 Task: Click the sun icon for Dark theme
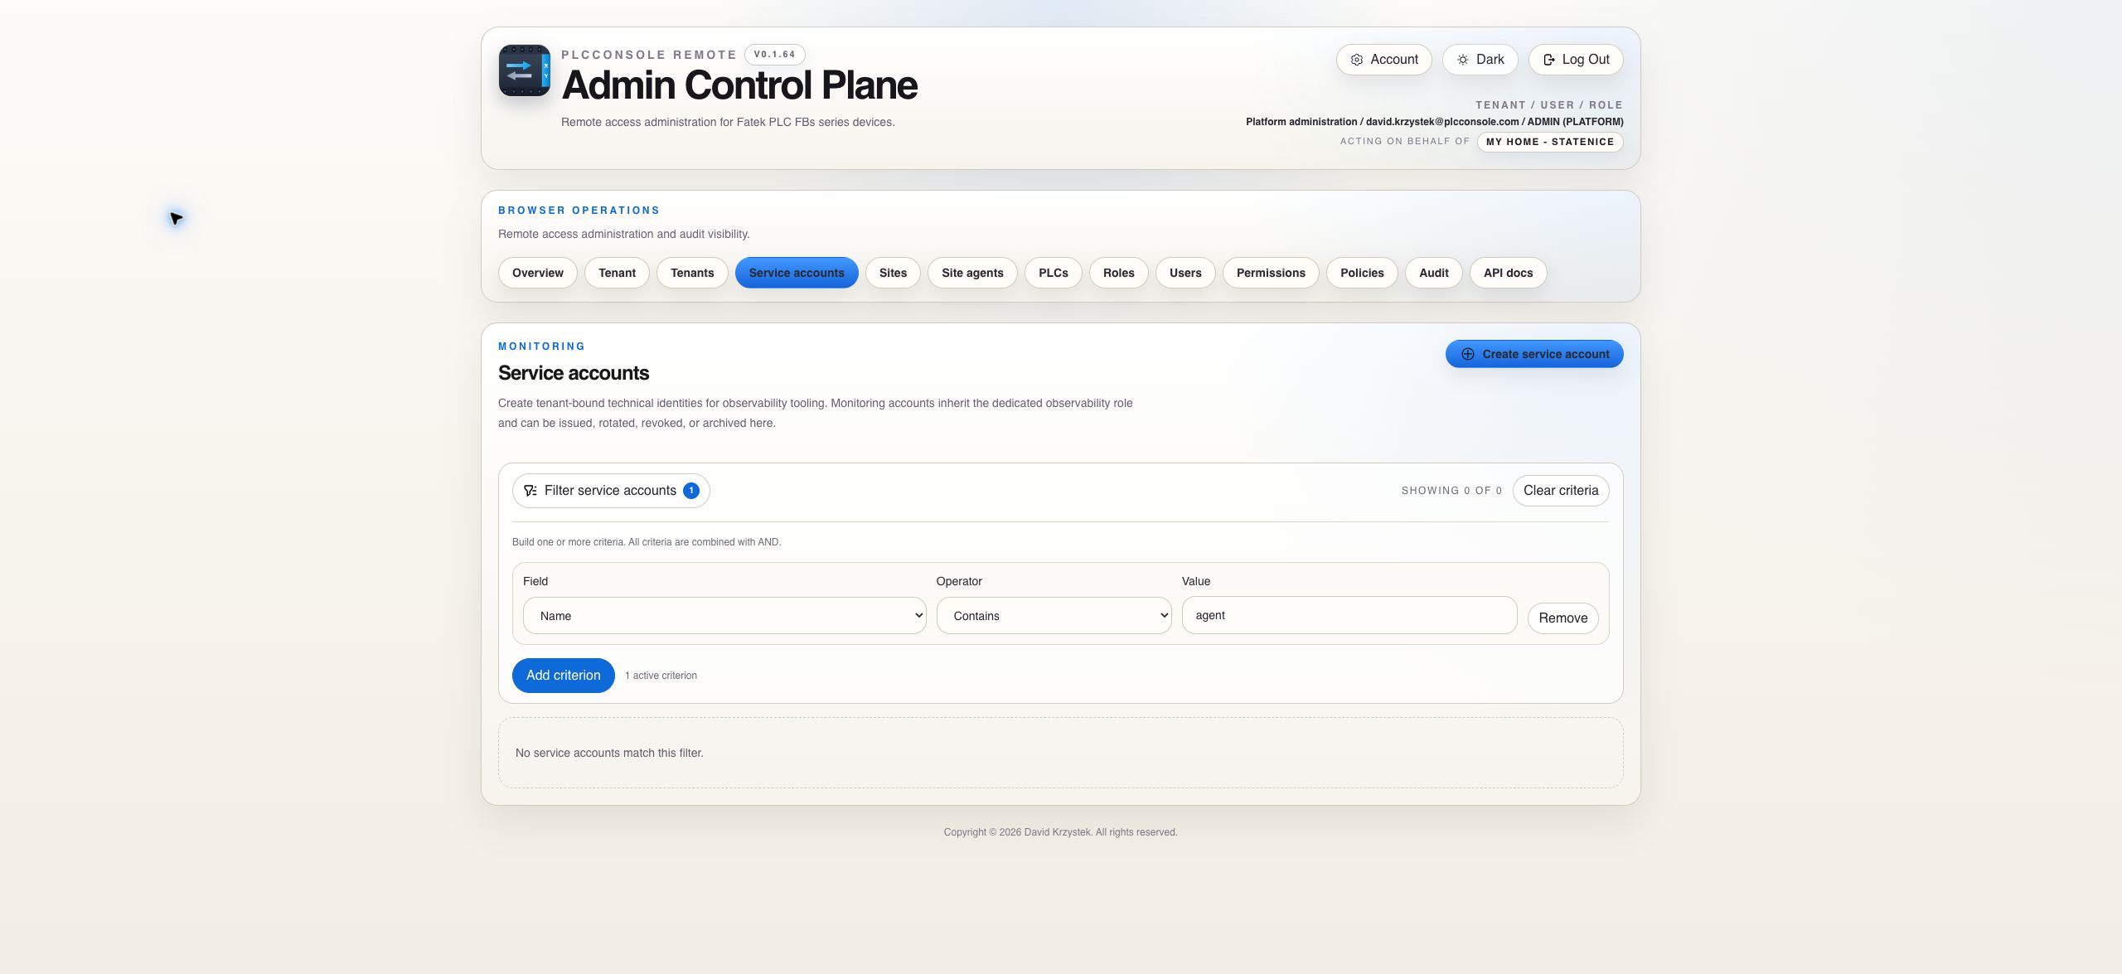[1463, 60]
